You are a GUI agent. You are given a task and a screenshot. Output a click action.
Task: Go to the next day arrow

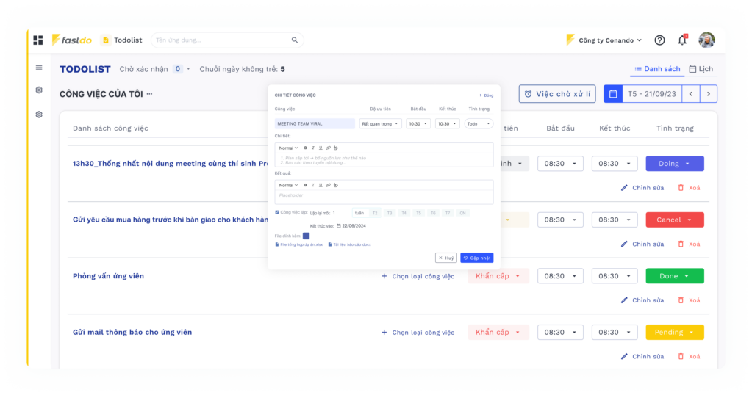708,94
